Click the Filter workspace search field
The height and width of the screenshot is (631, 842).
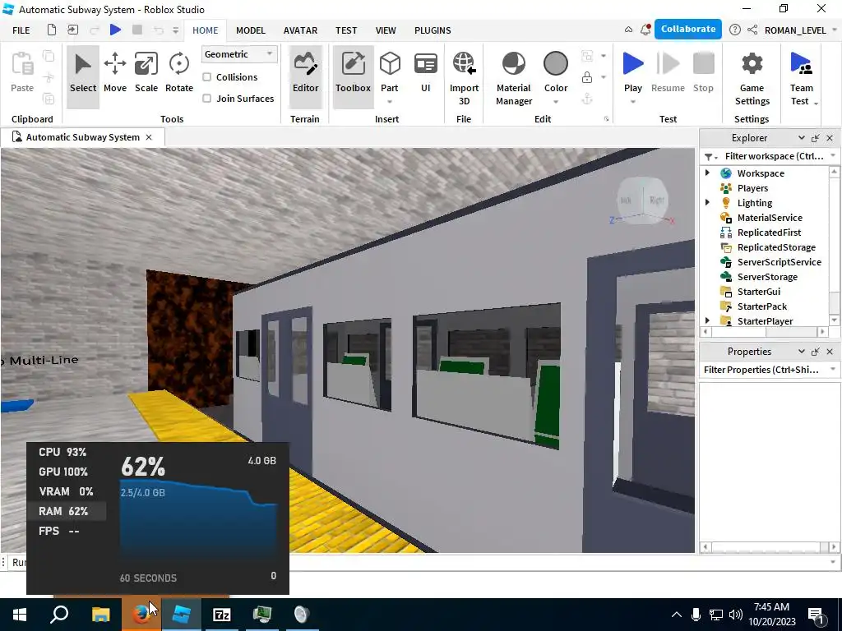pyautogui.click(x=773, y=156)
